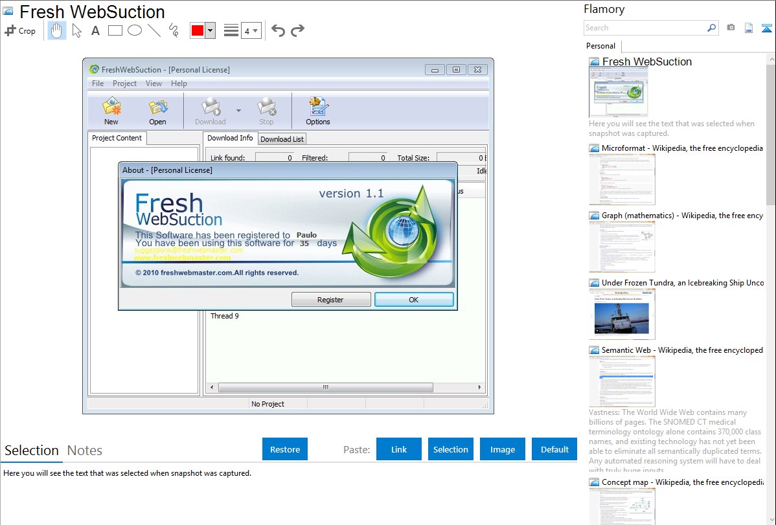Viewport: 776px width, 525px height.
Task: Click the camera snapshot icon
Action: click(731, 28)
